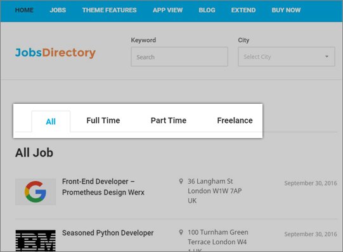343x252 pixels.
Task: Click the Keyword label
Action: pyautogui.click(x=143, y=40)
